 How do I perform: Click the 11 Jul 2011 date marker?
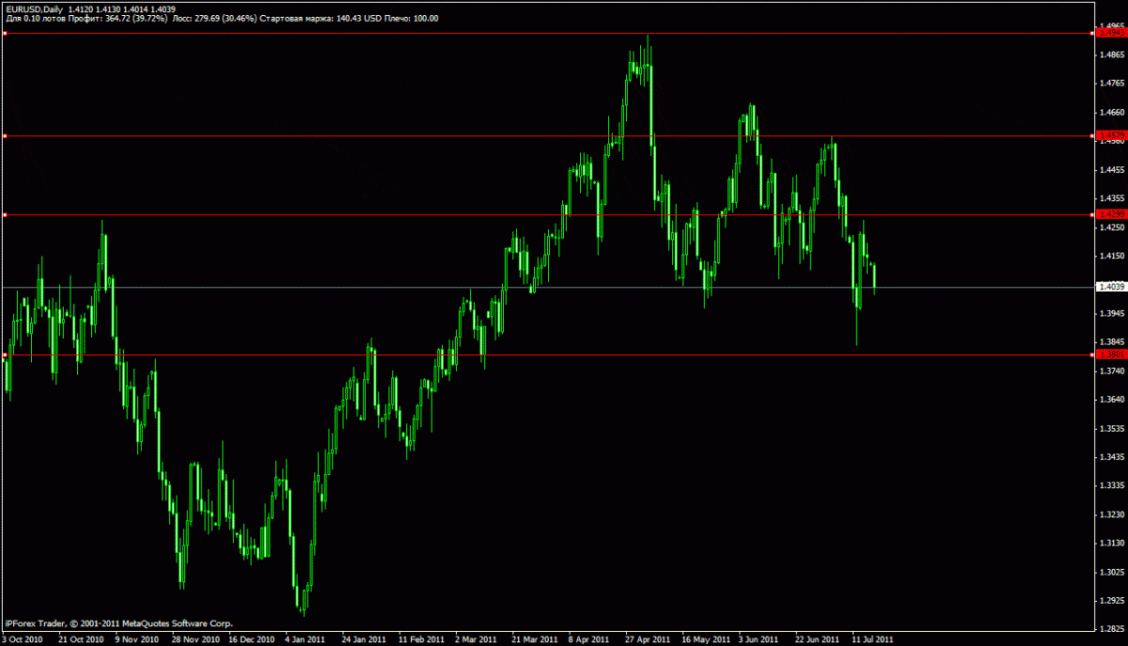click(873, 638)
